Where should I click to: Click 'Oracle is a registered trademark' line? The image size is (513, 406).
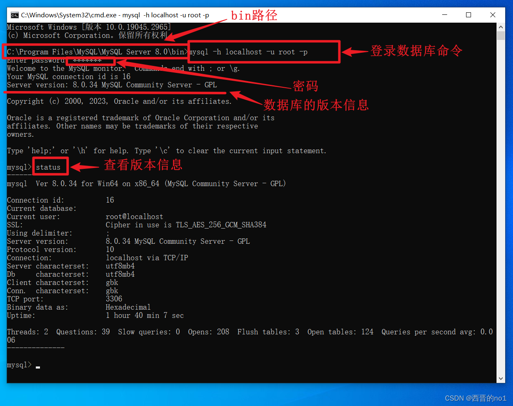pos(141,118)
